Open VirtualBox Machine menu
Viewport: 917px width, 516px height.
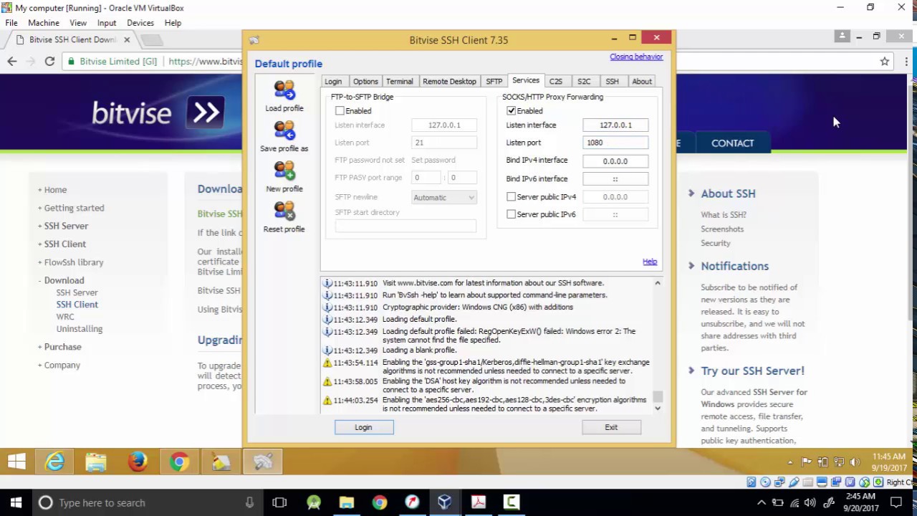[44, 23]
